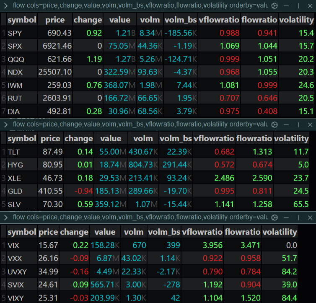Sort bottom table by volatility header
Screen dimensions: 316x303
(280, 232)
